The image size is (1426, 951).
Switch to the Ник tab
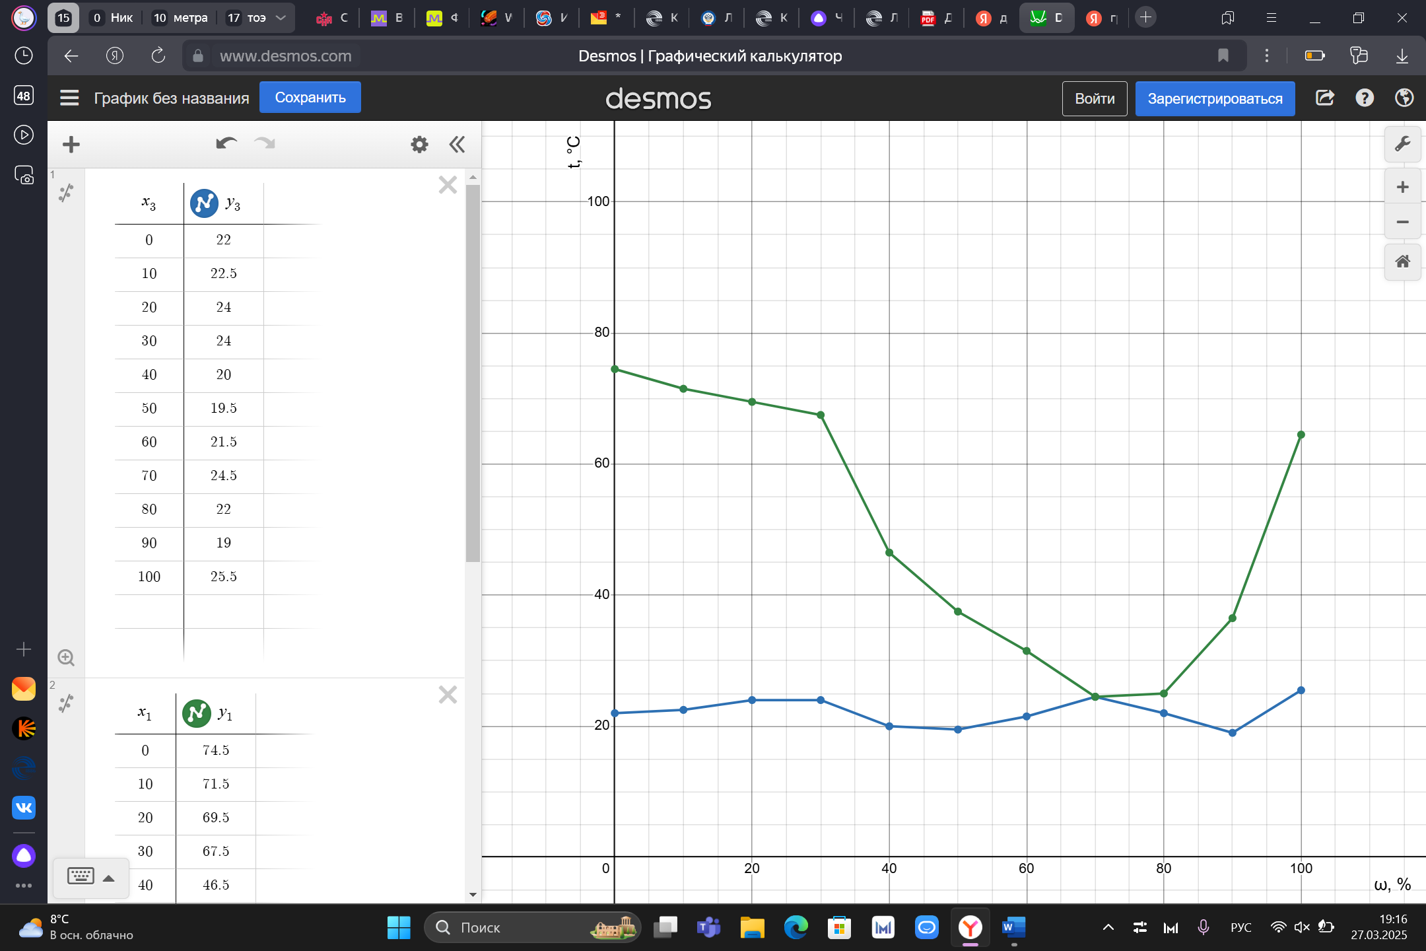(112, 18)
